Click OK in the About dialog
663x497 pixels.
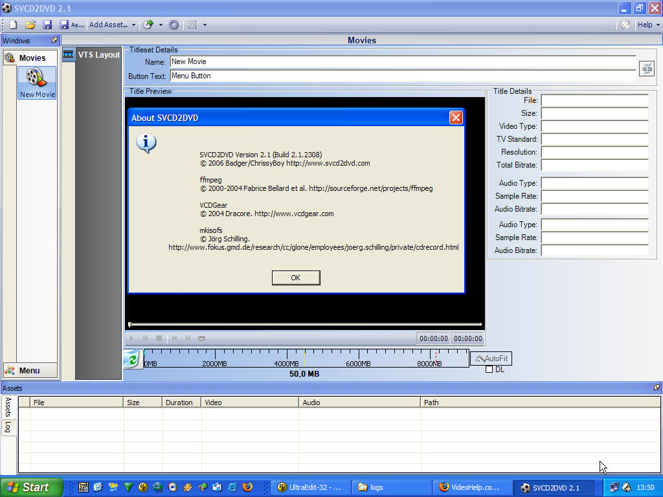point(296,278)
